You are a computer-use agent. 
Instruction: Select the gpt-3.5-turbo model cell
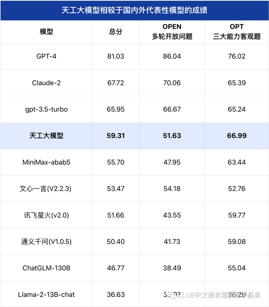[46, 110]
